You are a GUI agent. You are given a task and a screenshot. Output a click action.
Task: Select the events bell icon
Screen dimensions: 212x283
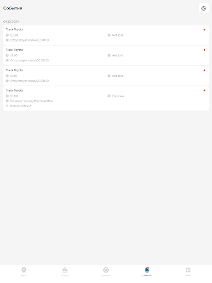click(x=147, y=270)
